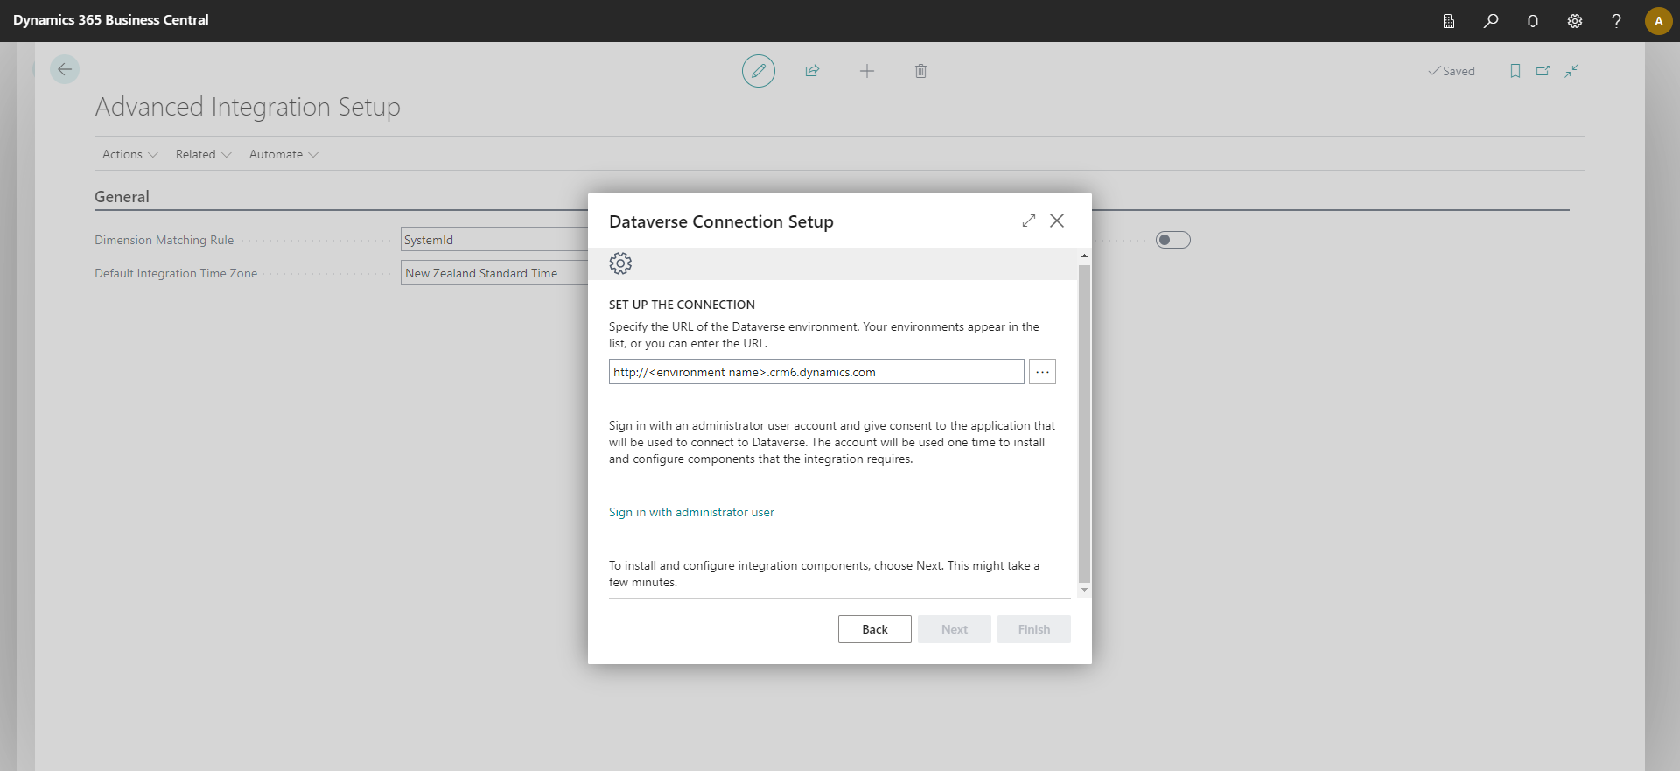This screenshot has width=1680, height=771.
Task: Open the user account avatar A
Action: pyautogui.click(x=1659, y=21)
